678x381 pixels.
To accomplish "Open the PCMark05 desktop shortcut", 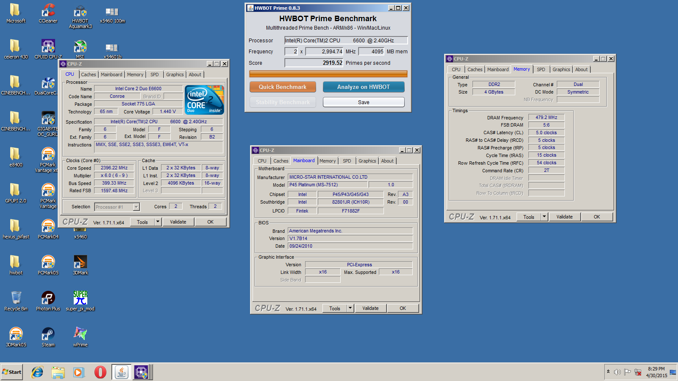I will tap(48, 265).
